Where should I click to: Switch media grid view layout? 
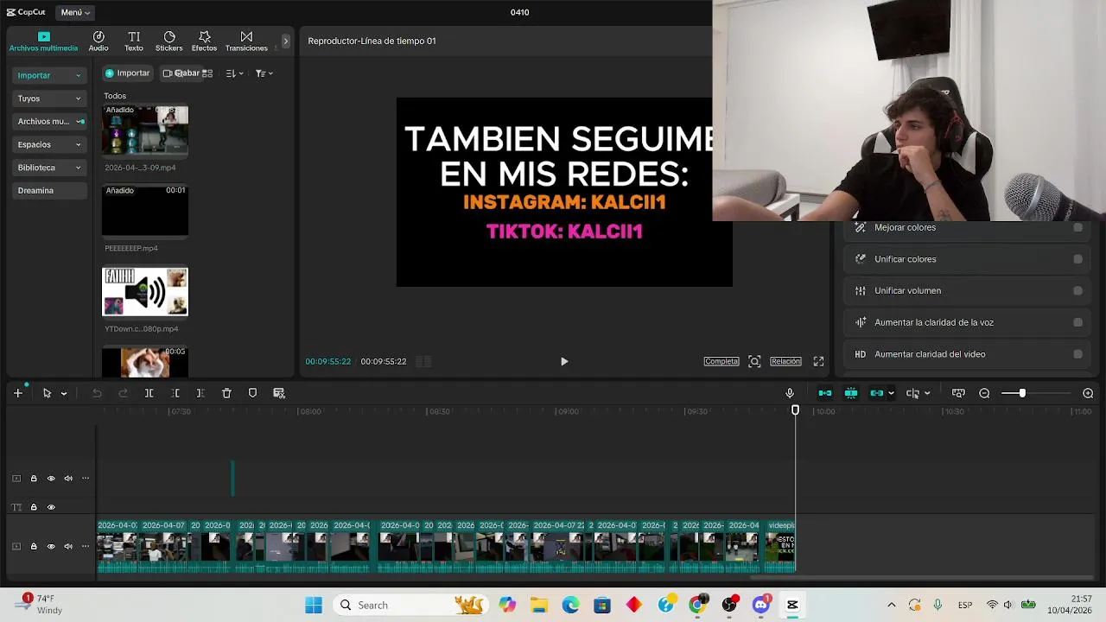tap(207, 73)
